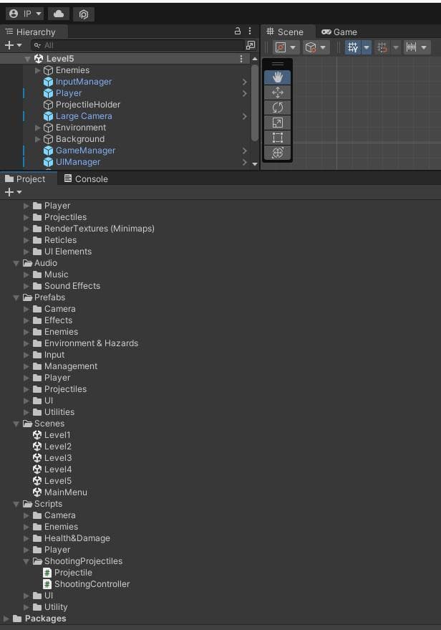
Task: Select the Hand view tool
Action: click(277, 77)
